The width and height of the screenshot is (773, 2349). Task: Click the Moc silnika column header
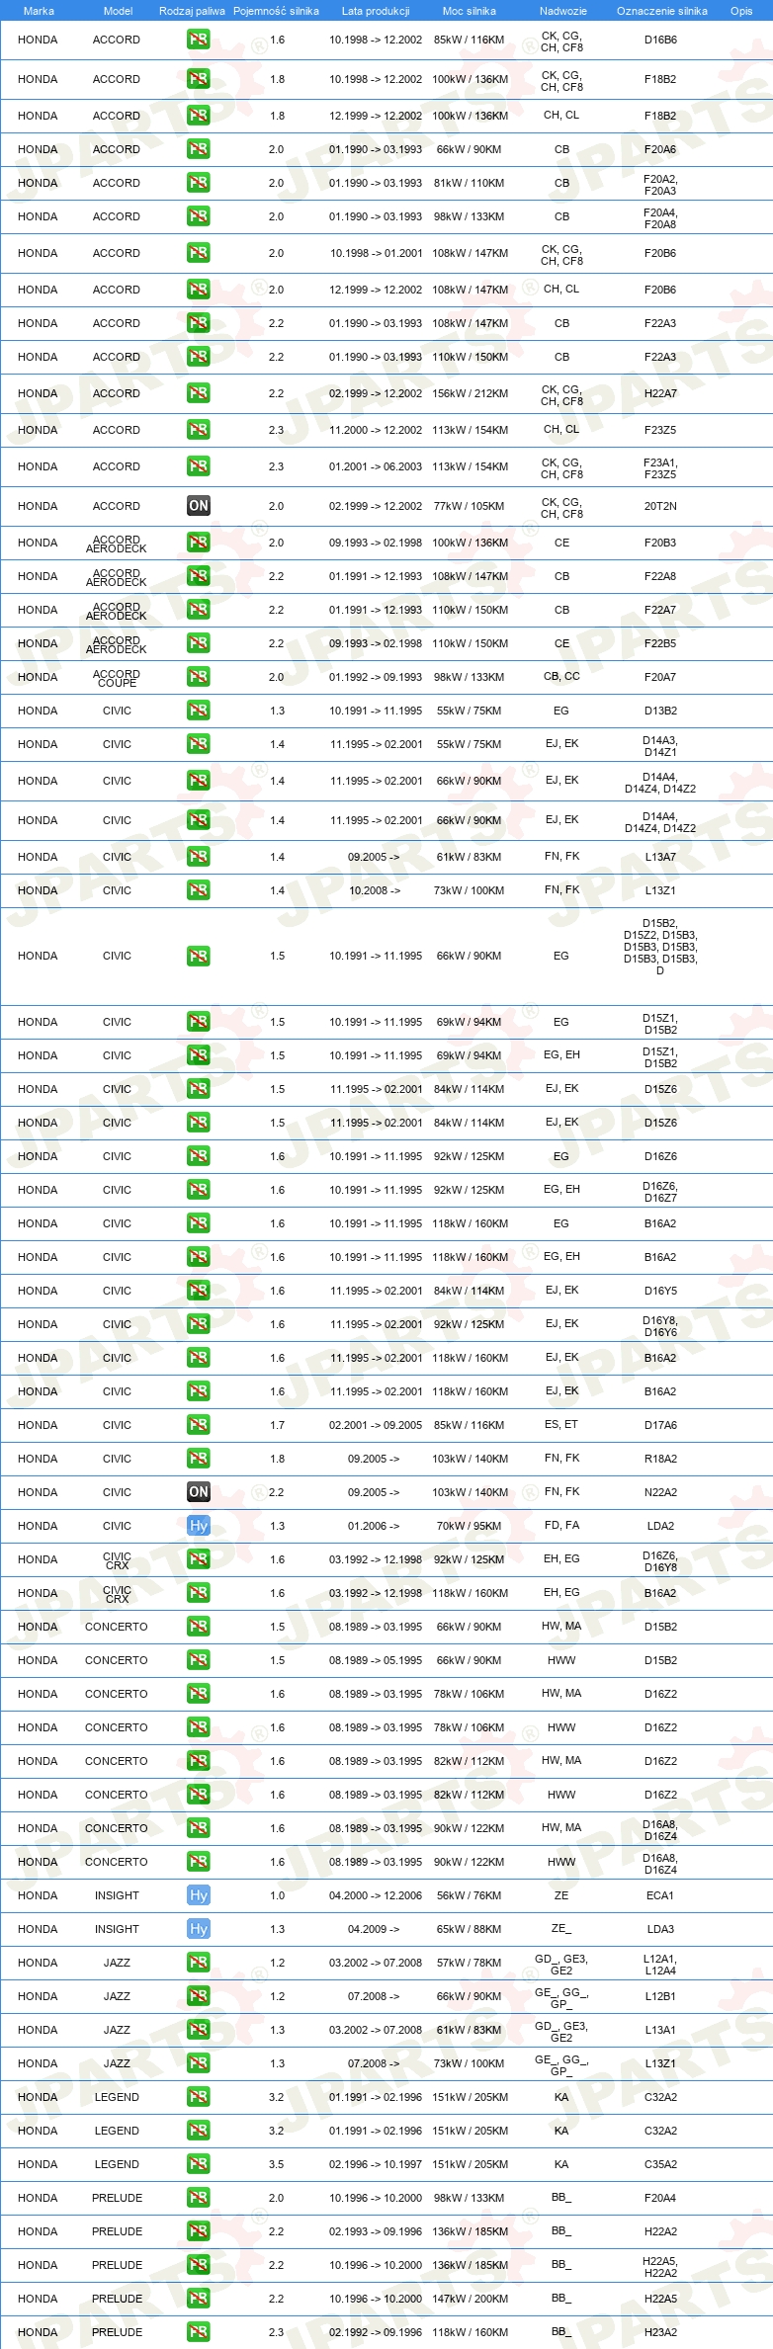[x=470, y=11]
